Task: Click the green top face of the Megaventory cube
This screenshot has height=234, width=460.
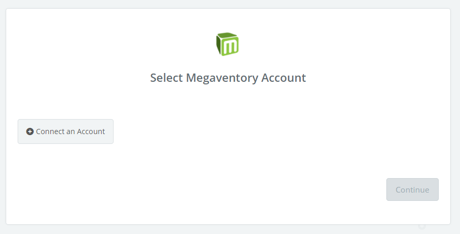Action: [x=228, y=35]
